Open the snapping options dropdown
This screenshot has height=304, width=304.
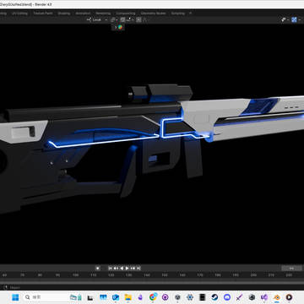coord(129,19)
